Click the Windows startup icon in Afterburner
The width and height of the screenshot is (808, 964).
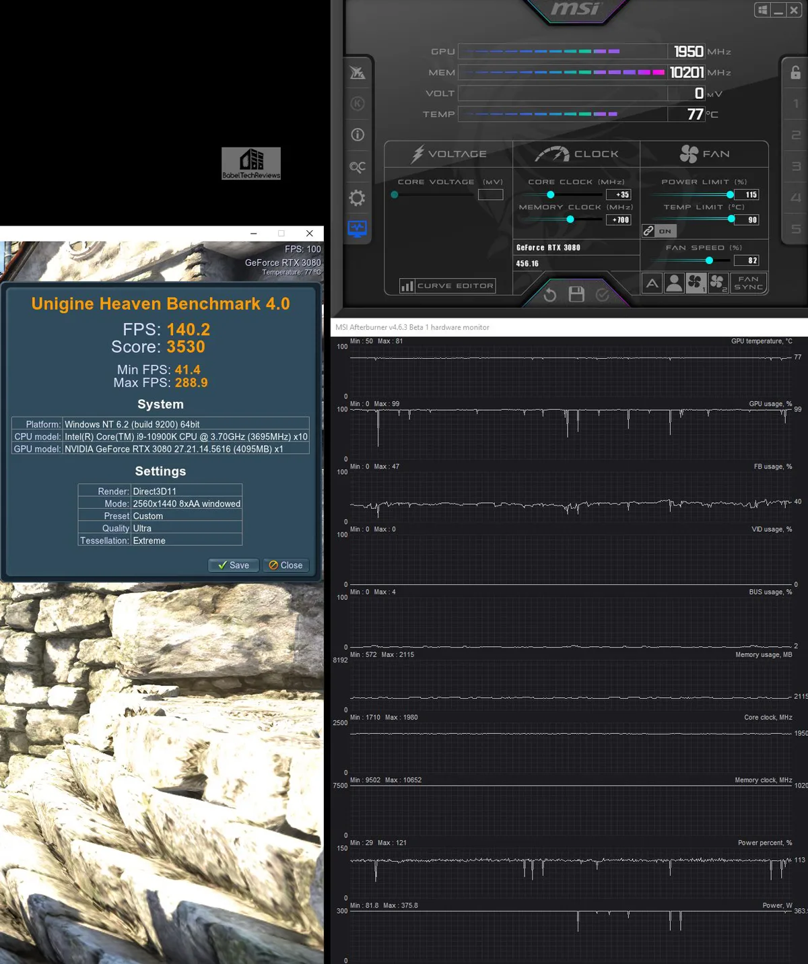pyautogui.click(x=763, y=10)
